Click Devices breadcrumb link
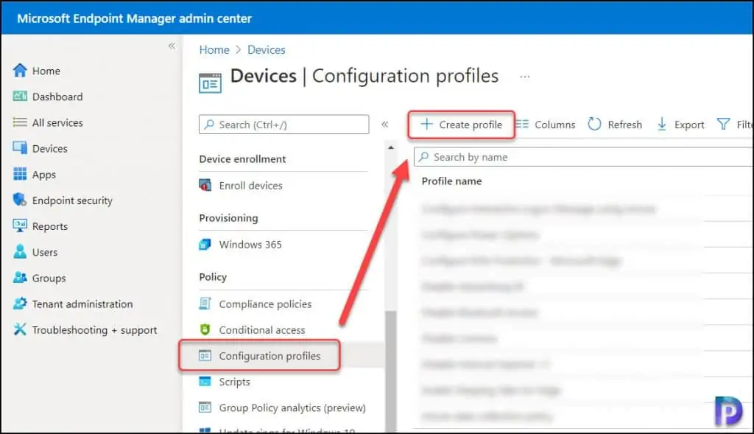The width and height of the screenshot is (754, 434). pos(267,50)
